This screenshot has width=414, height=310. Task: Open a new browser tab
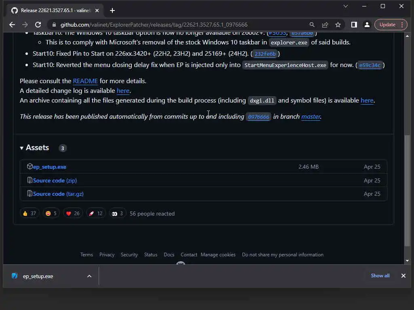coord(112,10)
